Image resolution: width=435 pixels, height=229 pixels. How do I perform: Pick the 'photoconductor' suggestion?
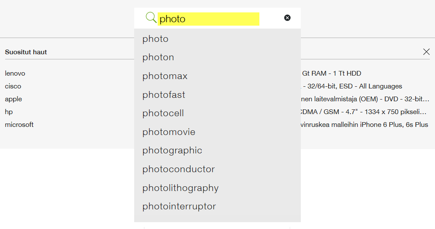coord(179,169)
